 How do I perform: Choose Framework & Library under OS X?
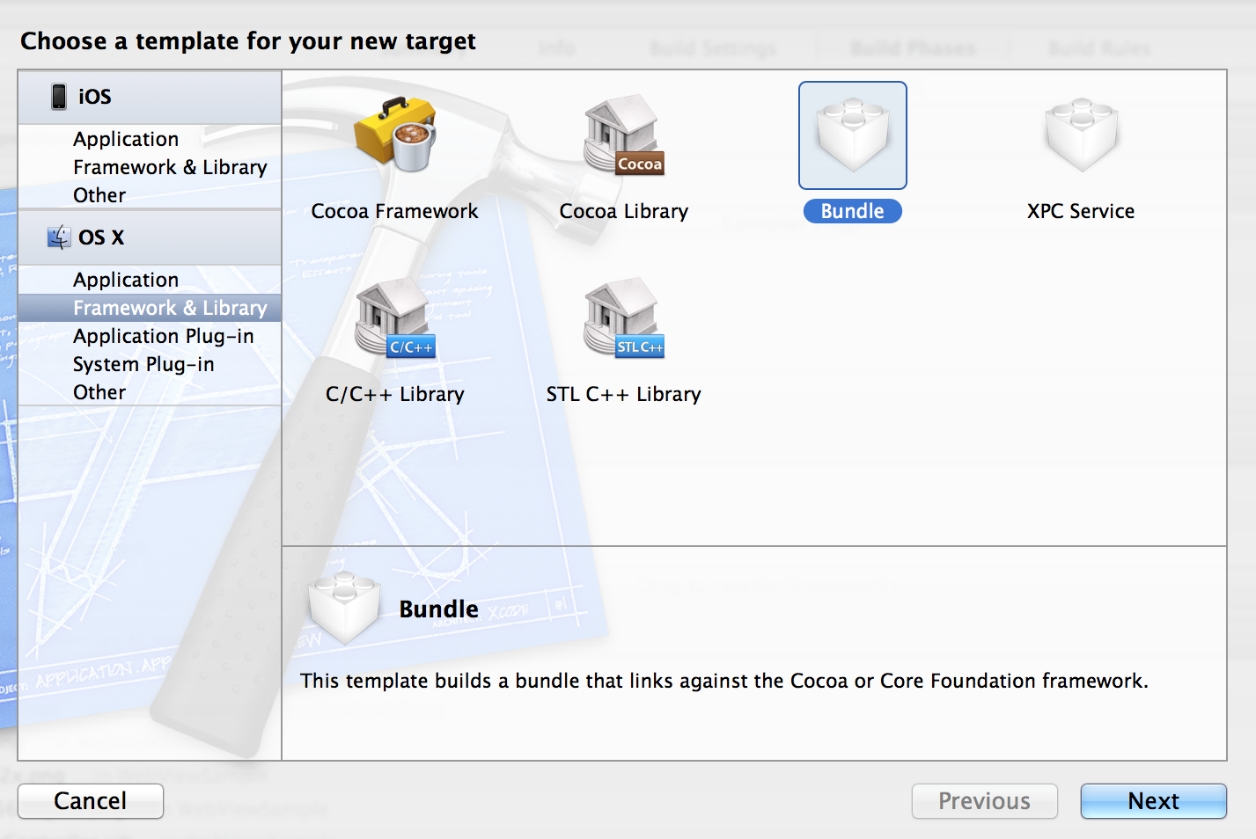pos(150,308)
